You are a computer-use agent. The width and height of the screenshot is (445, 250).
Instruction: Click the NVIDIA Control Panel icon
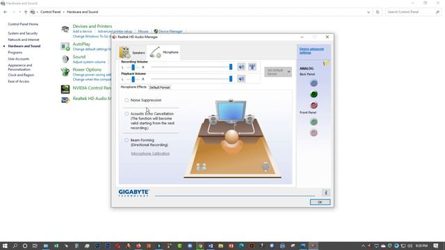point(65,90)
